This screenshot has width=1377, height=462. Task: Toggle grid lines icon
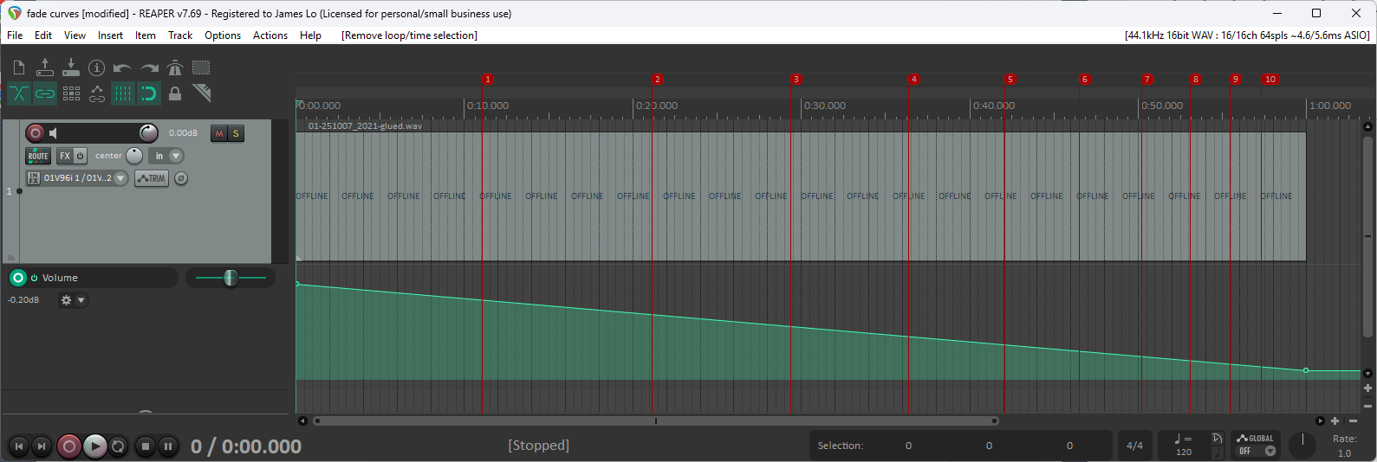123,93
